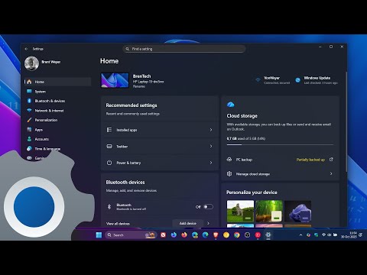The width and height of the screenshot is (367, 275).
Task: Click Partially backed up status link
Action: [310, 160]
